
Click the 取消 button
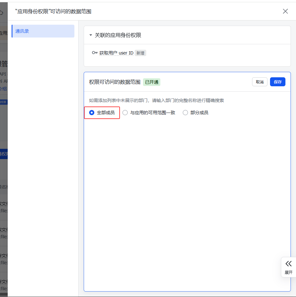click(260, 82)
